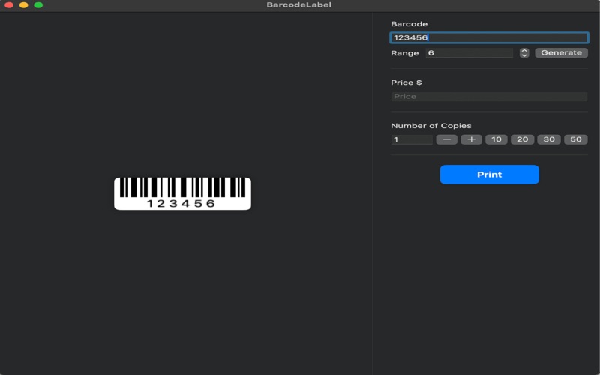Click the Range stepper arrows
The height and width of the screenshot is (375, 600).
pyautogui.click(x=524, y=52)
